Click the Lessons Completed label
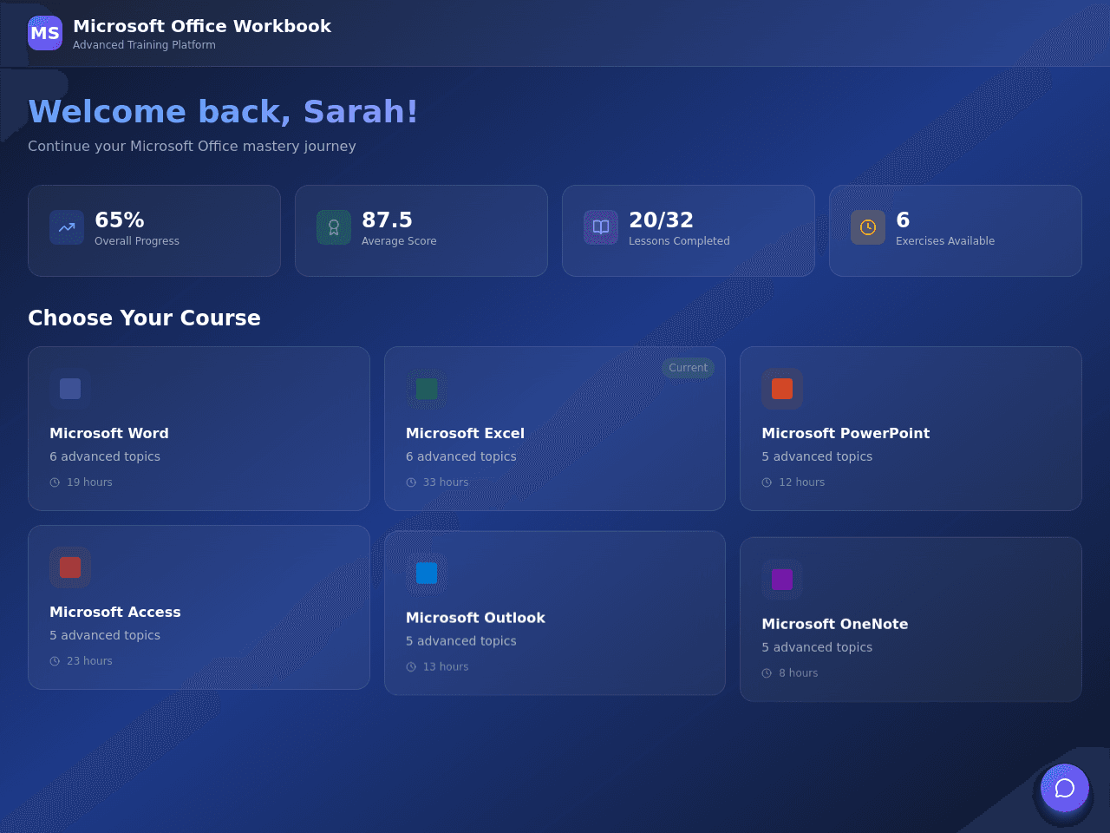1110x833 pixels. tap(679, 241)
